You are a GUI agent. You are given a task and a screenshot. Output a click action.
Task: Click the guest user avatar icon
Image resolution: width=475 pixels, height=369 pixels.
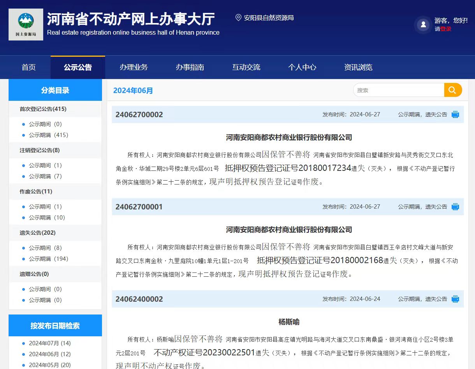[x=423, y=25]
